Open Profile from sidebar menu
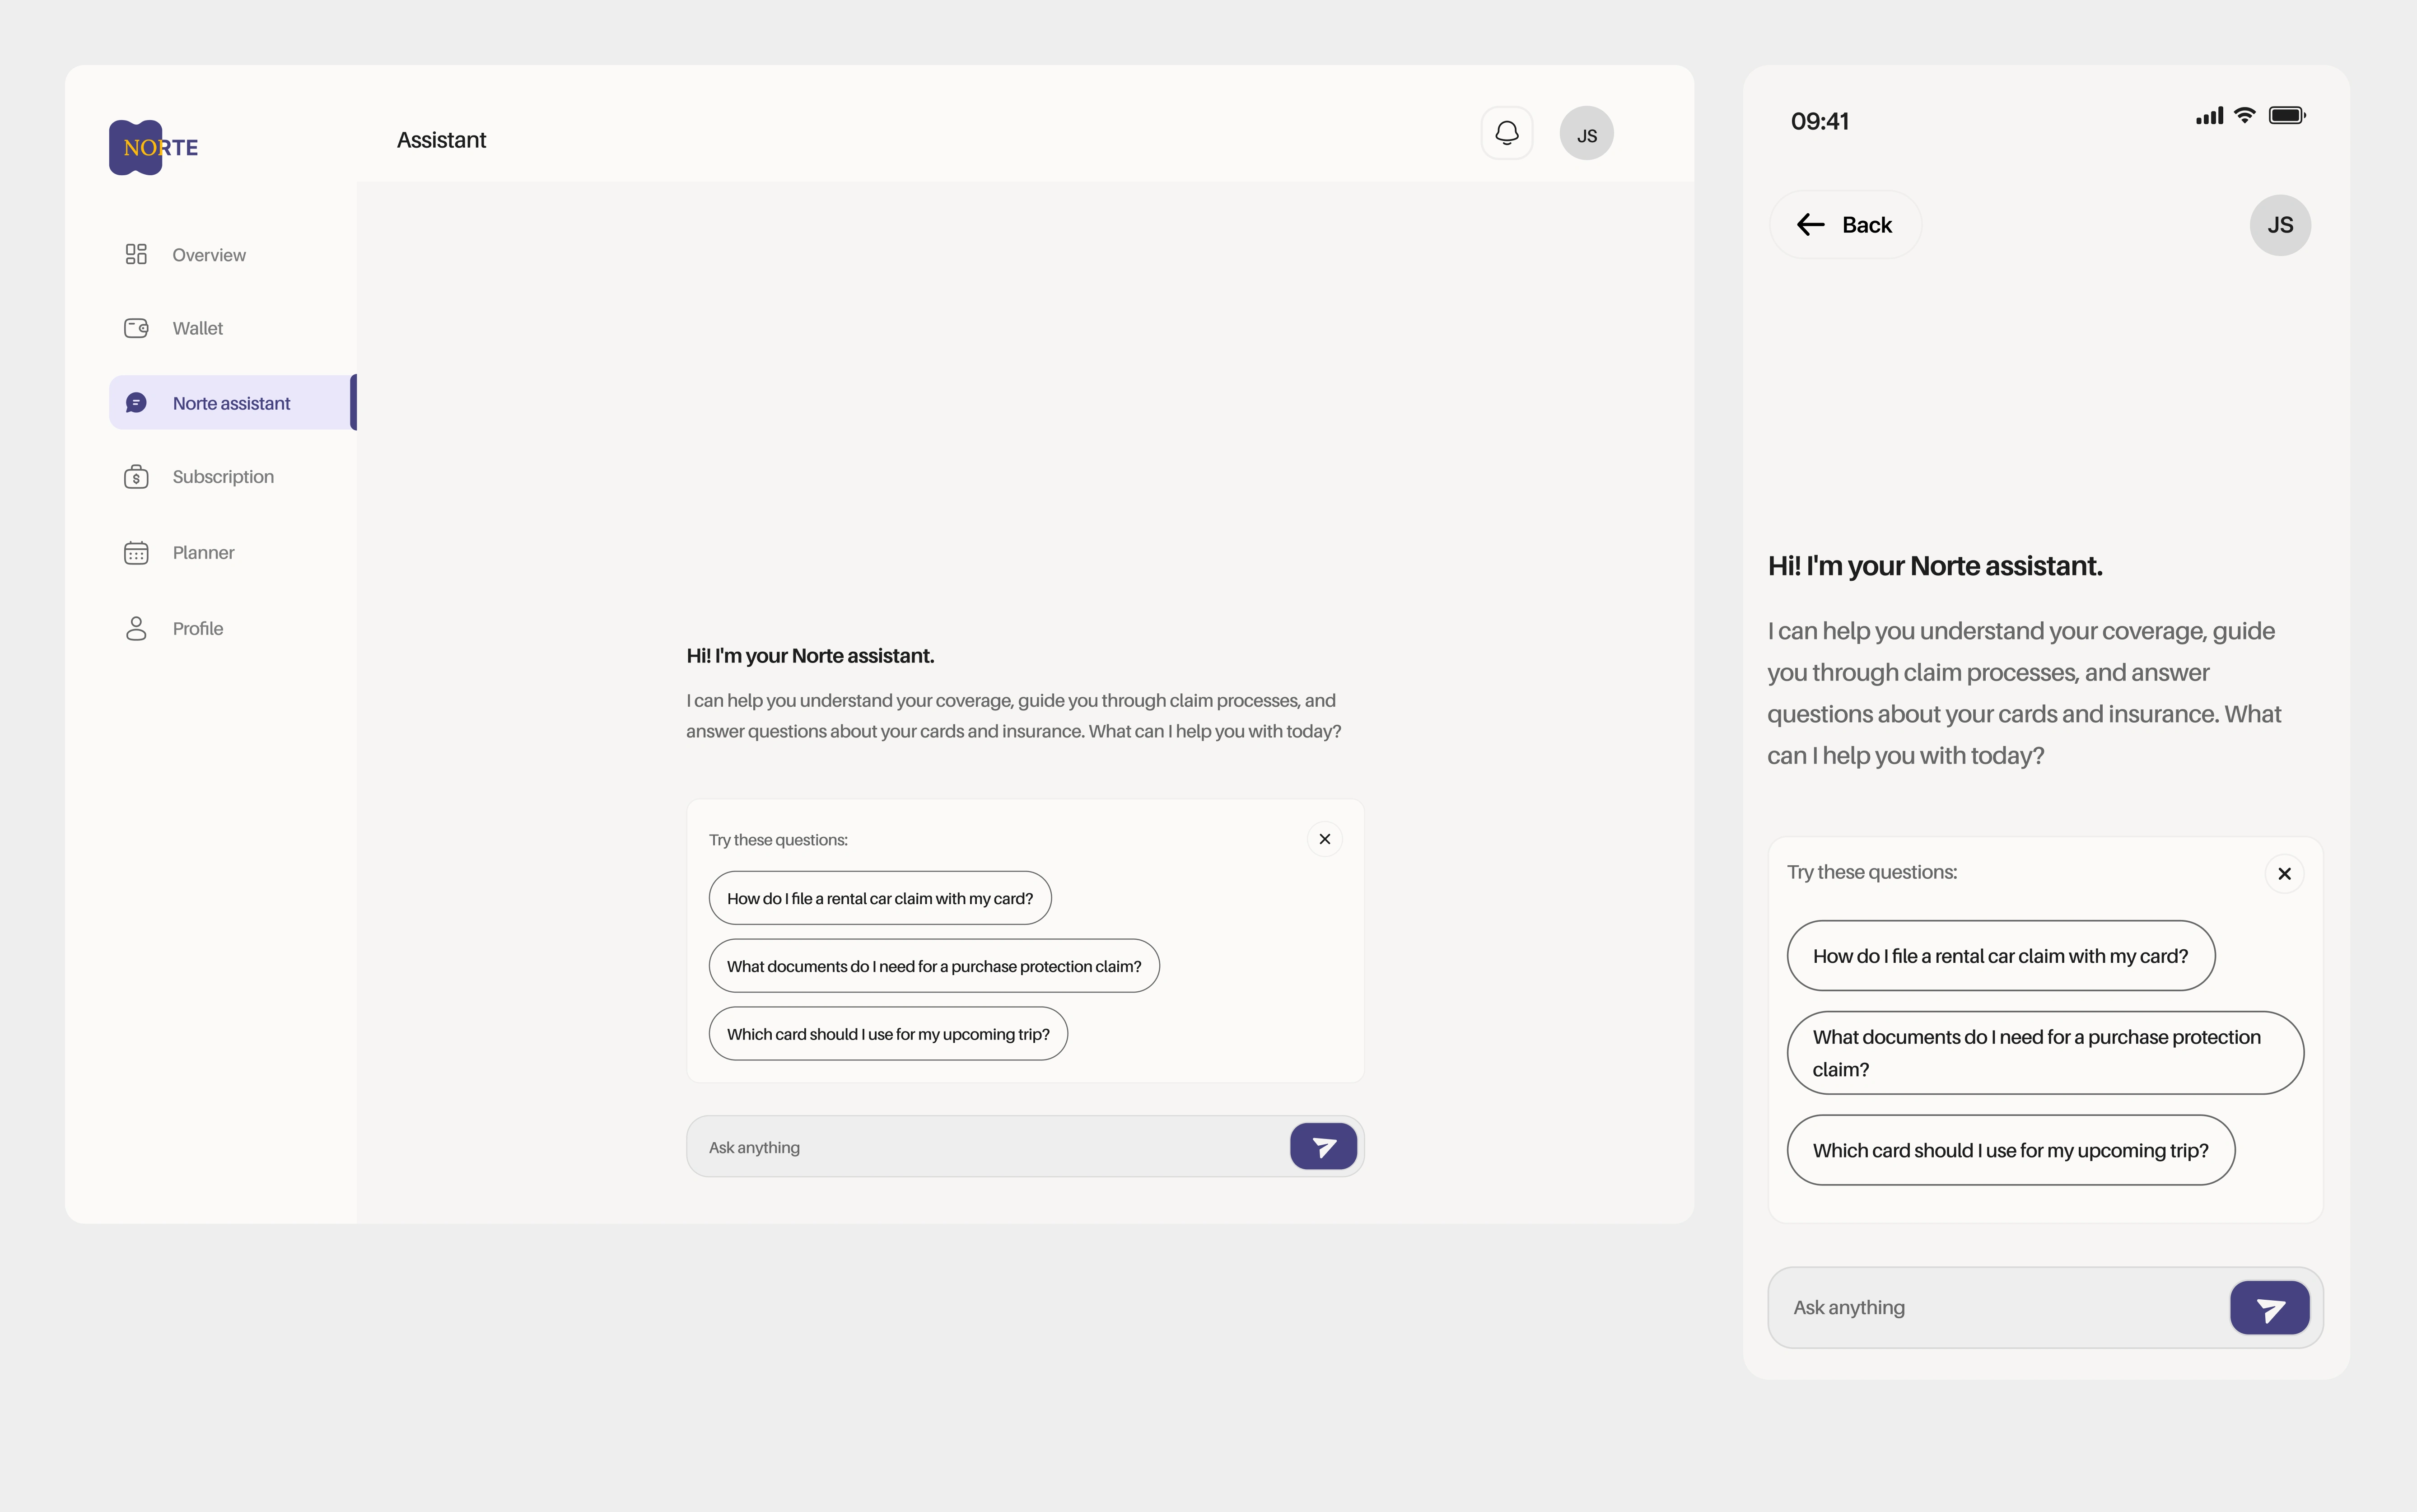 (197, 629)
